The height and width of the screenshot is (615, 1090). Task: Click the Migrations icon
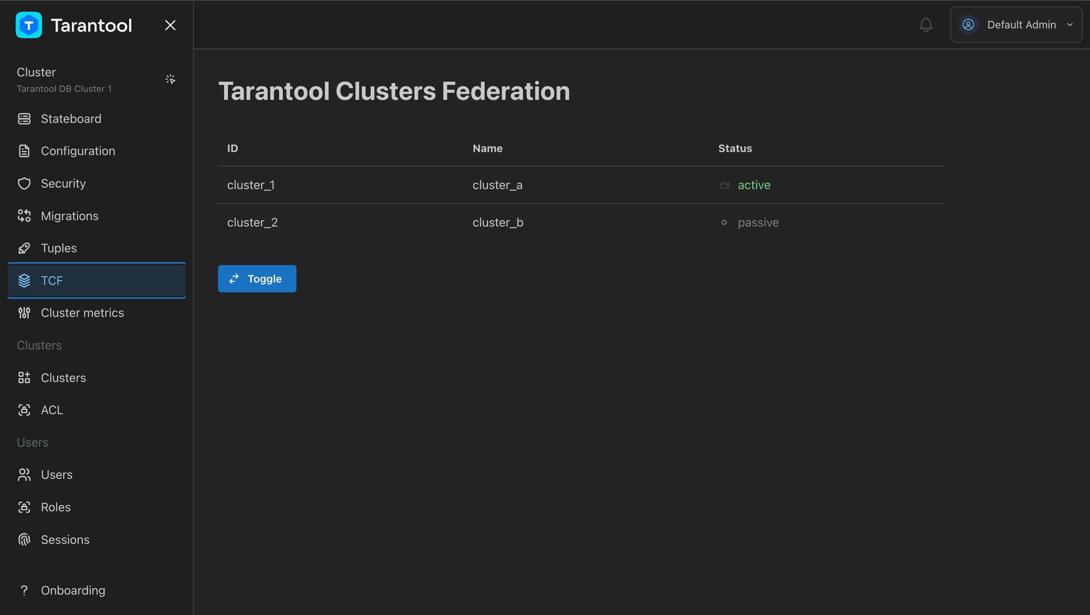tap(24, 216)
